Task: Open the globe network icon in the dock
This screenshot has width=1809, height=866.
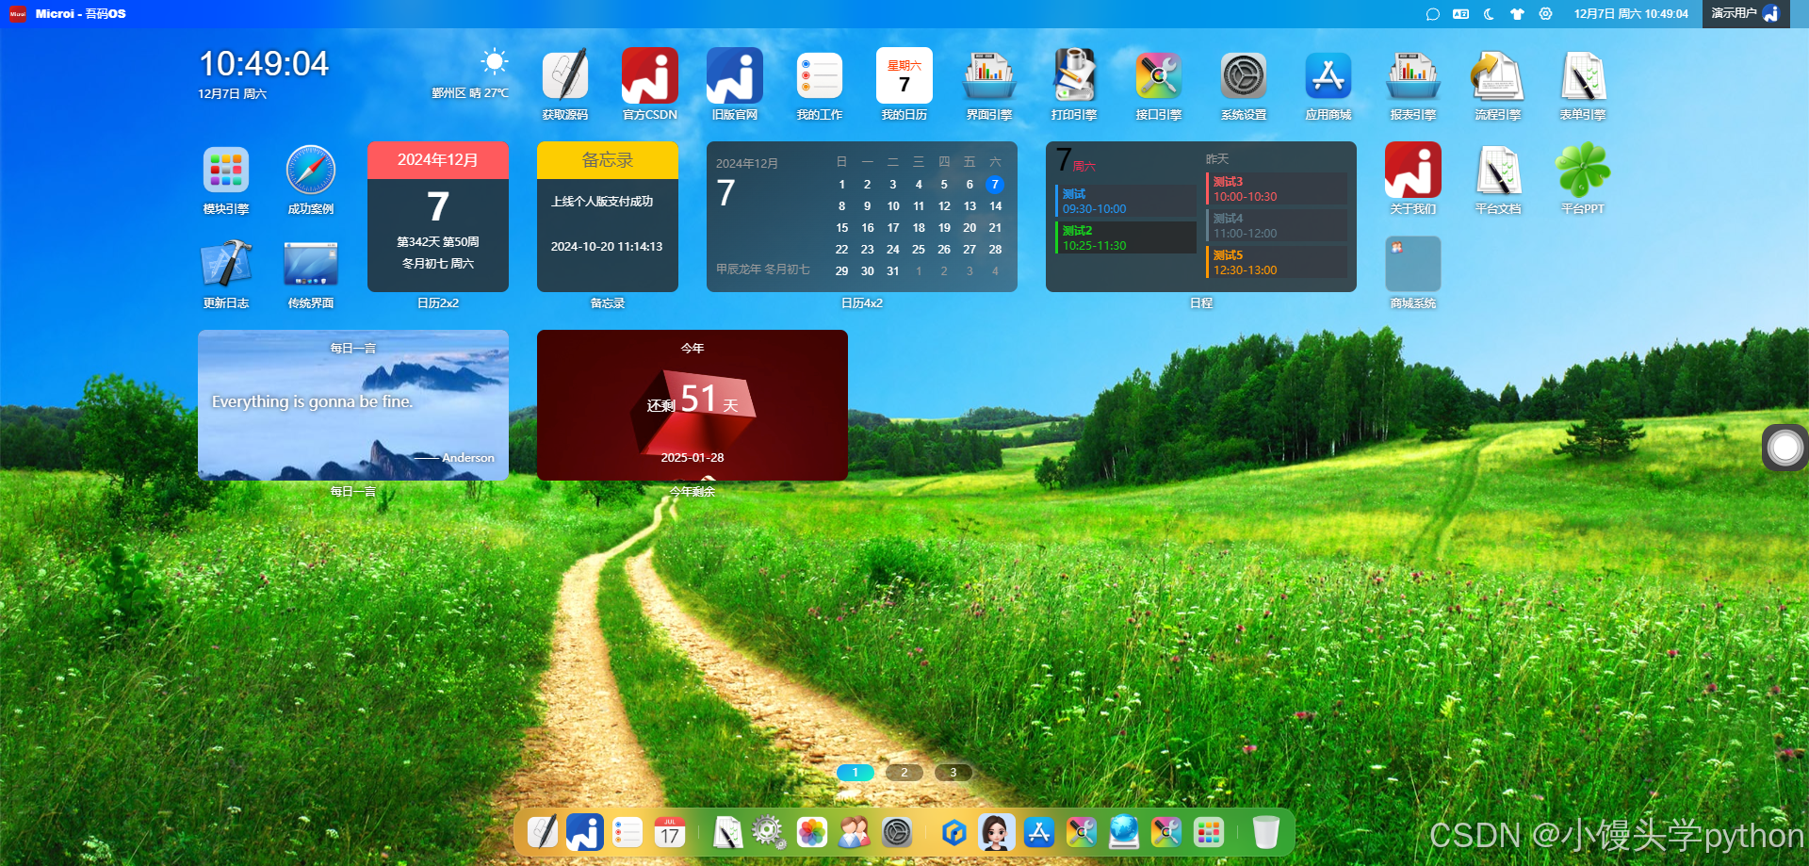Action: click(1124, 833)
